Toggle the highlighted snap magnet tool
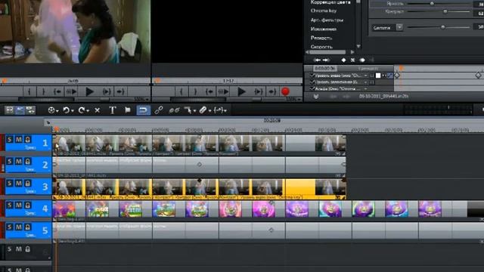The height and width of the screenshot is (272, 484). pos(143,110)
